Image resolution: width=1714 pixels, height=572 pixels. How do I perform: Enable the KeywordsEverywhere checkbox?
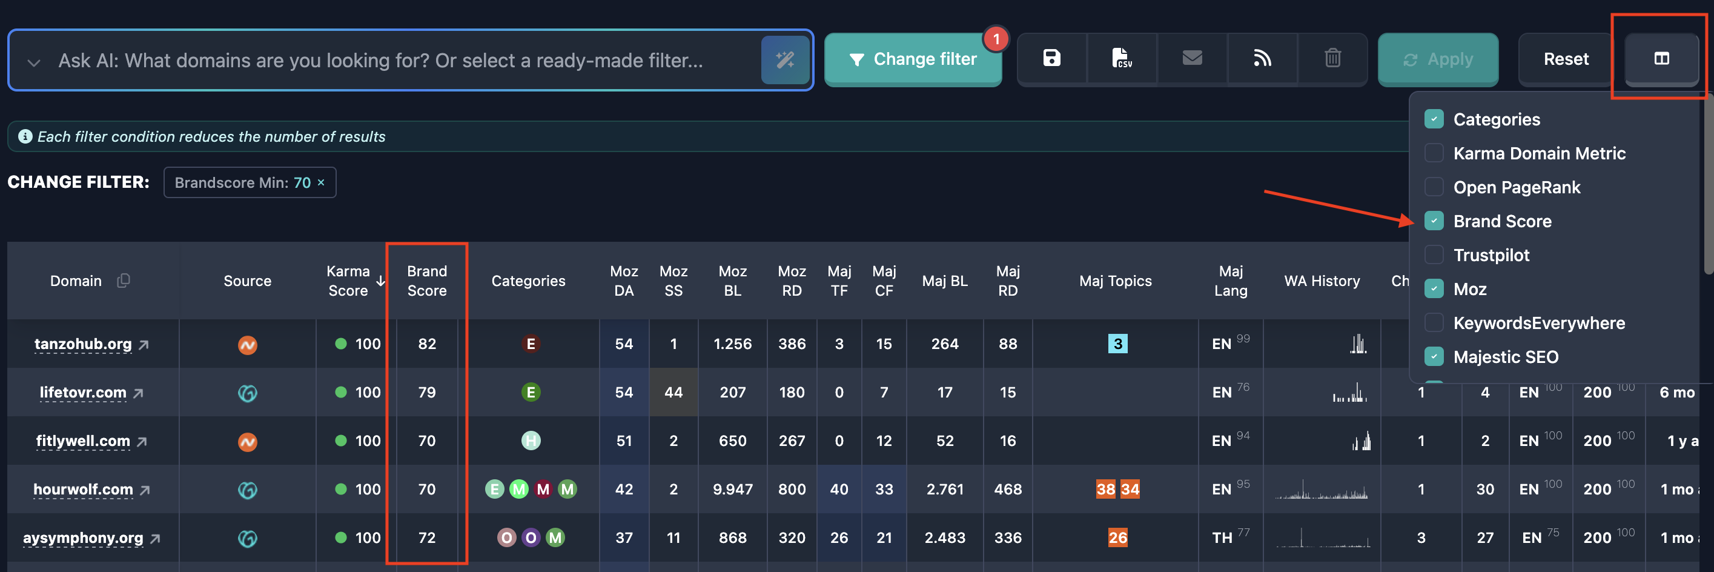(1434, 322)
